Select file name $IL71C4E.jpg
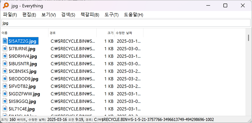252x123 pixels. coord(22,109)
